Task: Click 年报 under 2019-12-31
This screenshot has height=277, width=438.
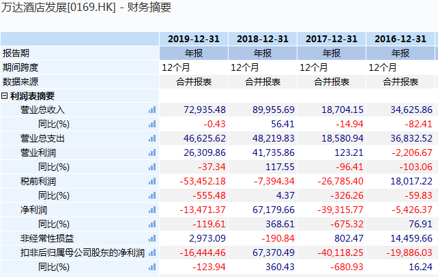Action: pyautogui.click(x=194, y=53)
